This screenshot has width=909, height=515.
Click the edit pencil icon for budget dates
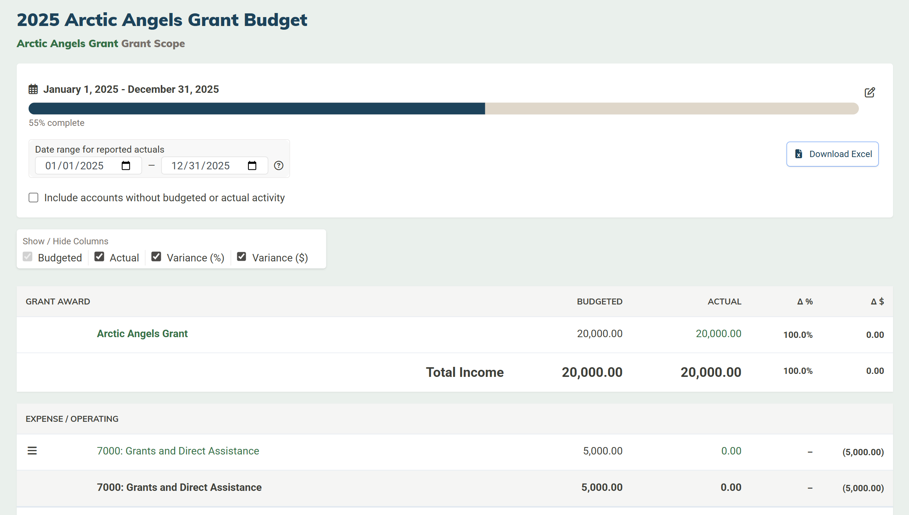pos(870,92)
